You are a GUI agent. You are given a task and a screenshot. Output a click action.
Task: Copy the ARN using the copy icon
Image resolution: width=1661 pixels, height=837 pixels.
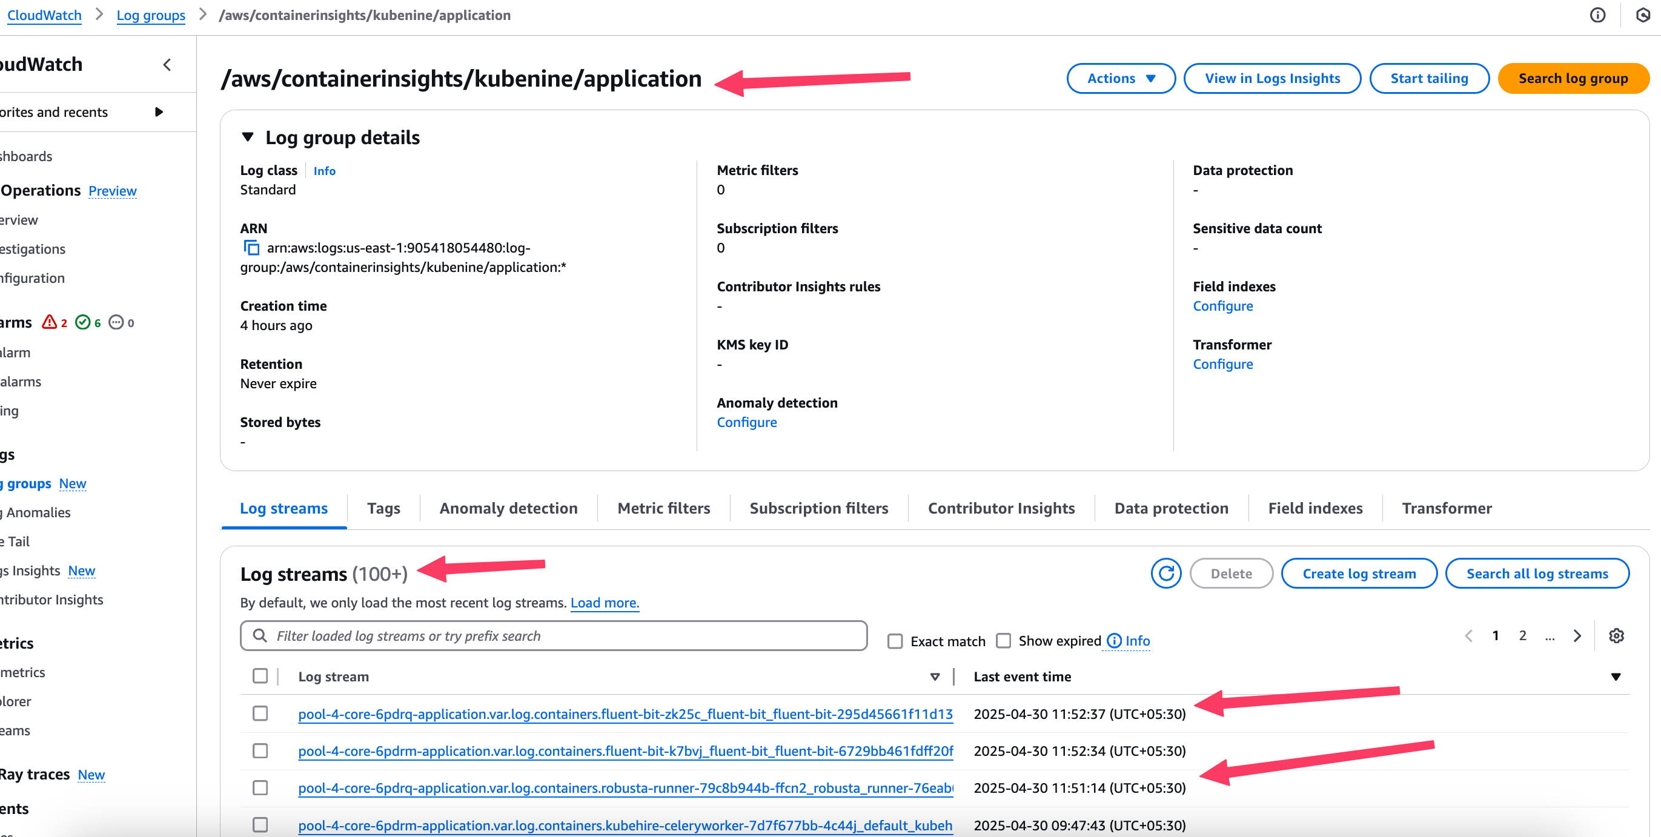click(x=251, y=248)
